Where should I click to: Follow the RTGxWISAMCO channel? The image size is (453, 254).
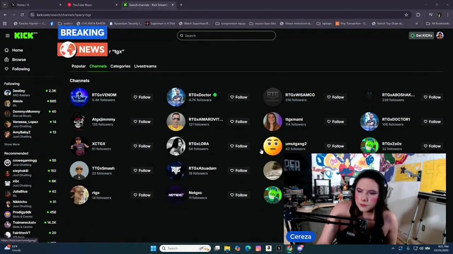336,97
